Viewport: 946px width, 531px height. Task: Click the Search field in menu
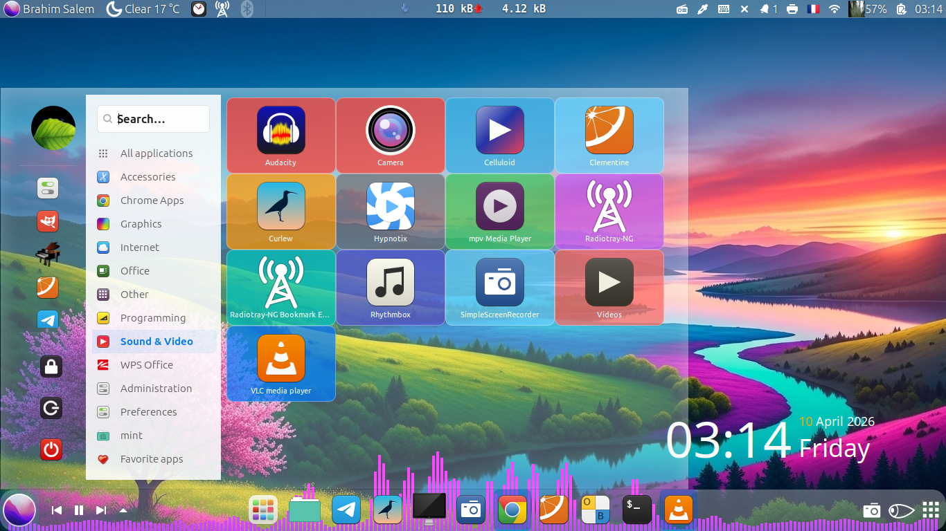[153, 119]
